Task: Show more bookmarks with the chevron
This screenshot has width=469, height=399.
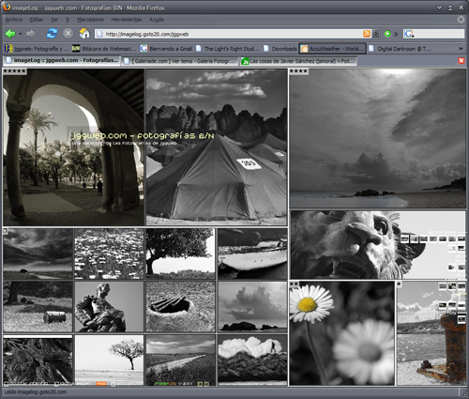Action: (x=461, y=49)
